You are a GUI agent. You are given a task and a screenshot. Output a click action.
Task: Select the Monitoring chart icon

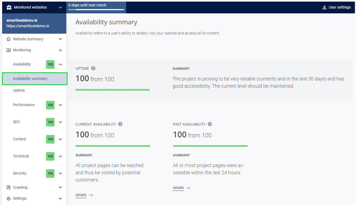pos(8,50)
